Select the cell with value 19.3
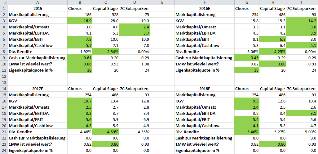 [135, 21]
